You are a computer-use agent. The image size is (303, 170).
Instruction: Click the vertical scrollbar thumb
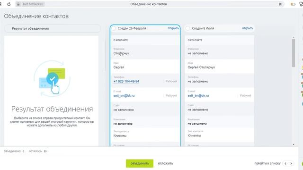click(x=294, y=53)
